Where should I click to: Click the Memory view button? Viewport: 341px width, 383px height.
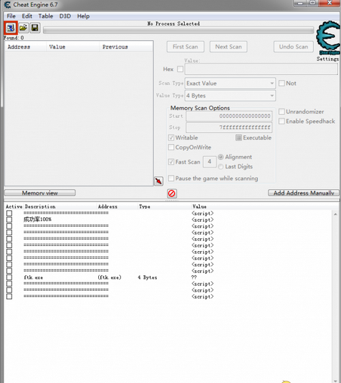(x=40, y=193)
